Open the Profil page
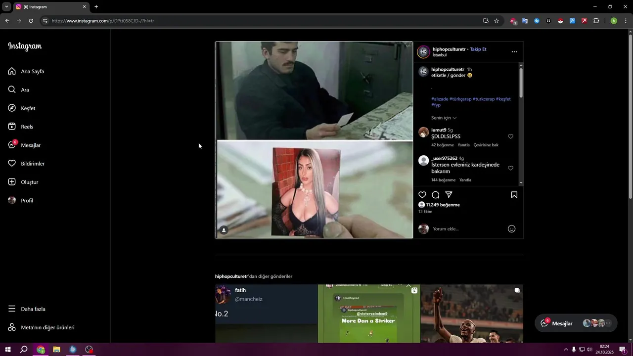Image resolution: width=633 pixels, height=356 pixels. tap(21, 200)
